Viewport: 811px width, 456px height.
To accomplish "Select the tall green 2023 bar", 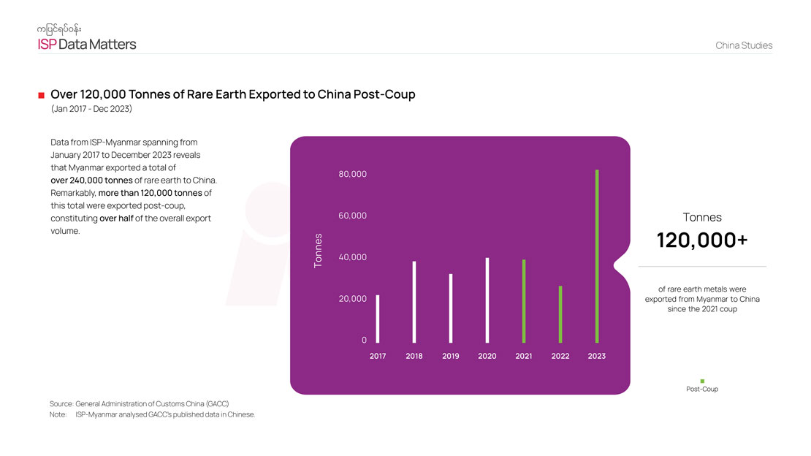I will pos(597,256).
